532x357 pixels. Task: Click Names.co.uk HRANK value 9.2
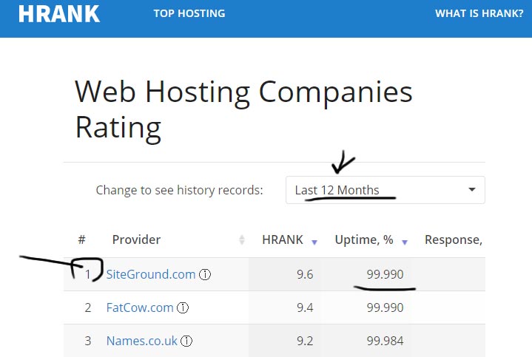305,341
